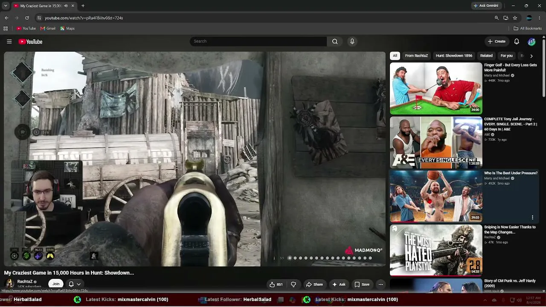546x307 pixels.
Task: Go back to the previous page
Action: tap(6, 18)
